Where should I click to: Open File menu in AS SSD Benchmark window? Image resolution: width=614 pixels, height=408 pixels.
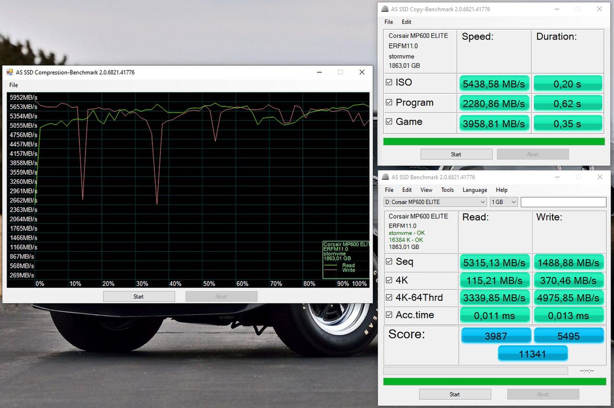[389, 190]
